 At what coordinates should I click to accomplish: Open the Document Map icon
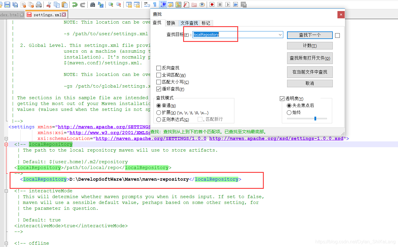(x=178, y=5)
